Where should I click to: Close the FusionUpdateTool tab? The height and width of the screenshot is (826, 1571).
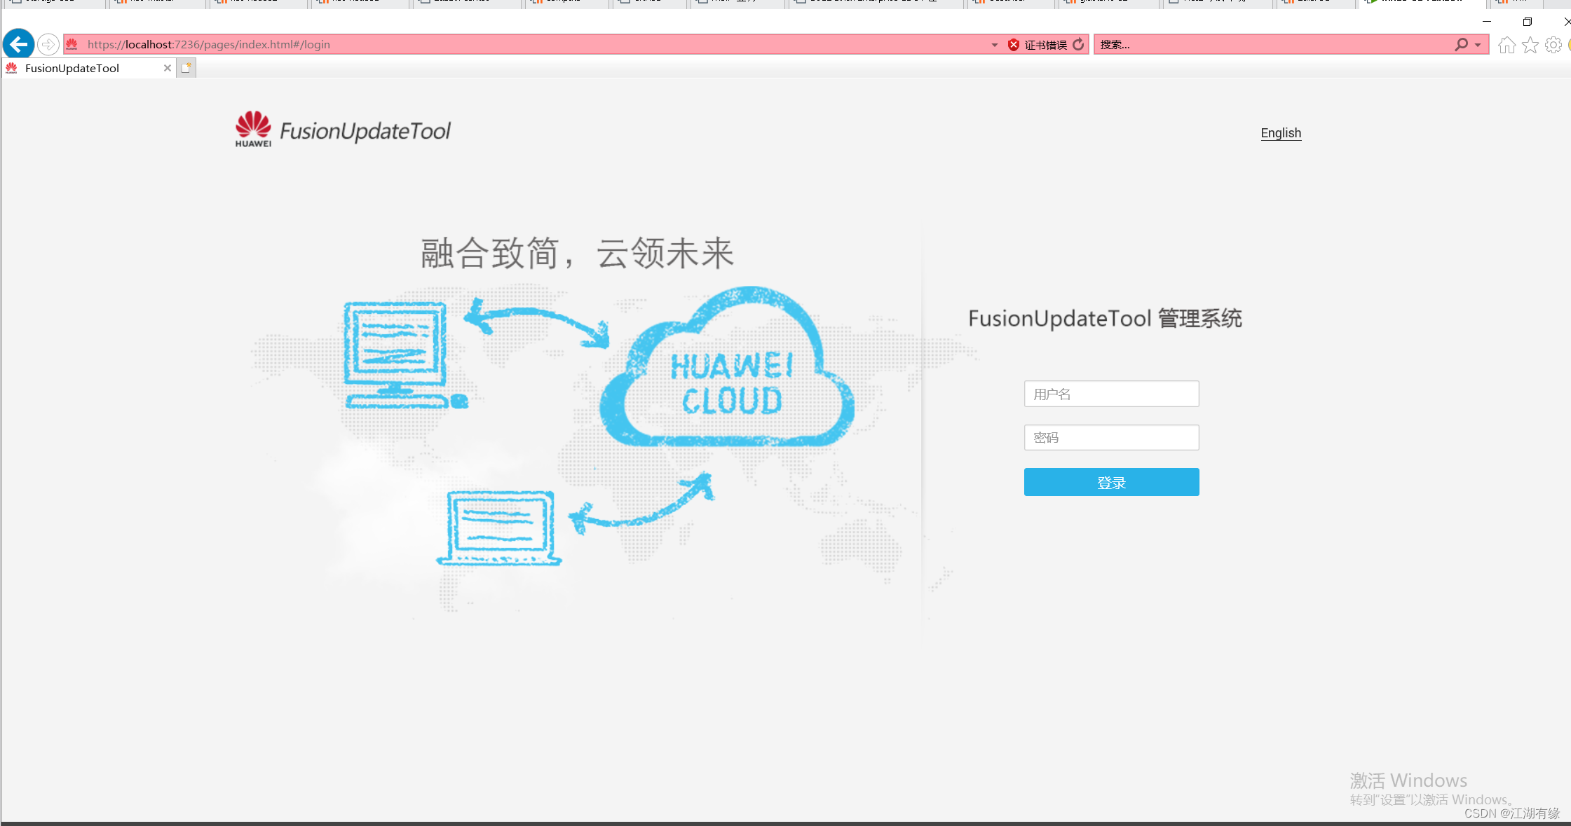167,68
